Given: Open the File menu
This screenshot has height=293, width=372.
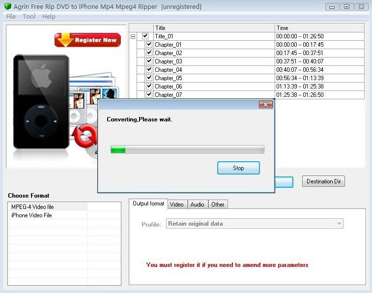Looking at the screenshot, I should pyautogui.click(x=11, y=16).
